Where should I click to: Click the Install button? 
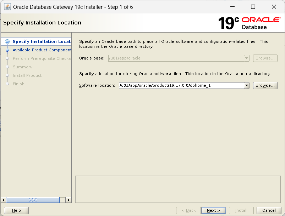tap(241, 210)
